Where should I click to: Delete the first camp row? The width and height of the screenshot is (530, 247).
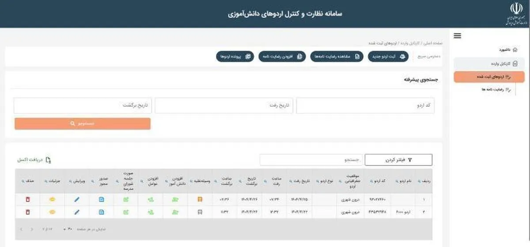point(27,200)
